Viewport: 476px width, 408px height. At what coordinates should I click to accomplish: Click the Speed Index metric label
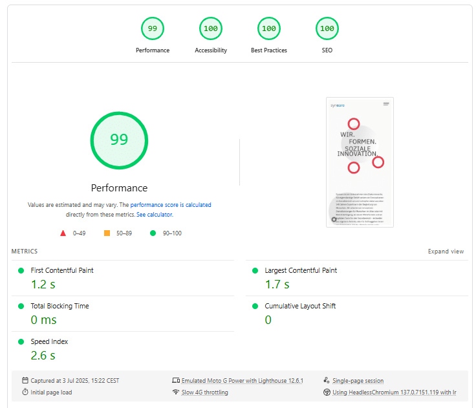(49, 341)
